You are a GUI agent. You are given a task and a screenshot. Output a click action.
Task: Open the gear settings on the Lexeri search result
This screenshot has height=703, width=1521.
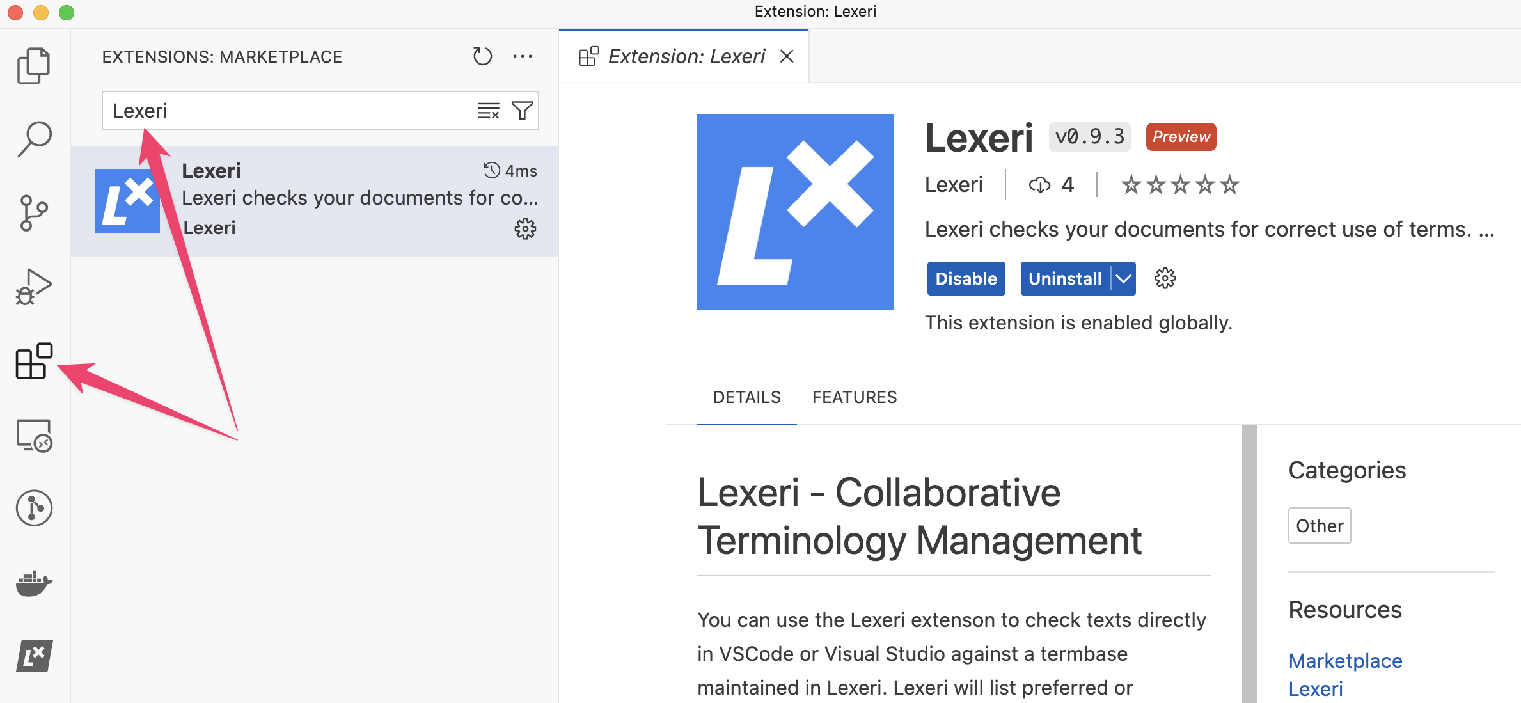[x=524, y=230]
